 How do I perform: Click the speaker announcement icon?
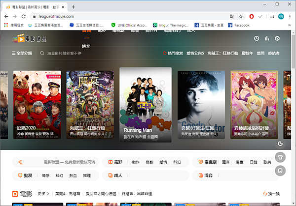21,162
